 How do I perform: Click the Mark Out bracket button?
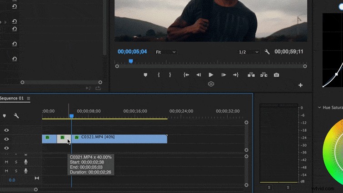pos(170,75)
